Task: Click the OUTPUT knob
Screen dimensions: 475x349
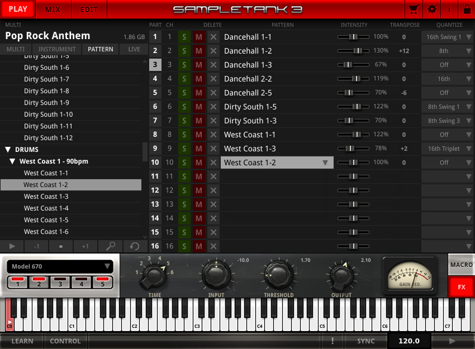Action: click(x=341, y=275)
